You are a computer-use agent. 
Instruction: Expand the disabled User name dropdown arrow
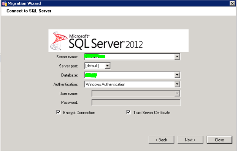tap(177, 93)
